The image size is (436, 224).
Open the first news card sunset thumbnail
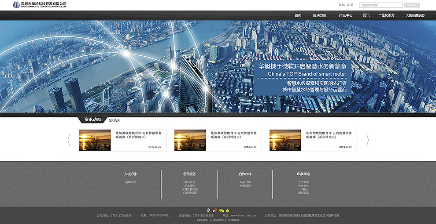tap(95, 140)
